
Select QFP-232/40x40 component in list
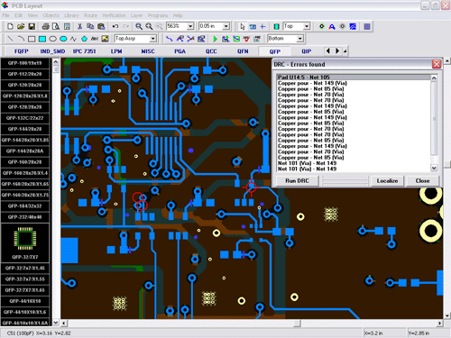[x=25, y=217]
